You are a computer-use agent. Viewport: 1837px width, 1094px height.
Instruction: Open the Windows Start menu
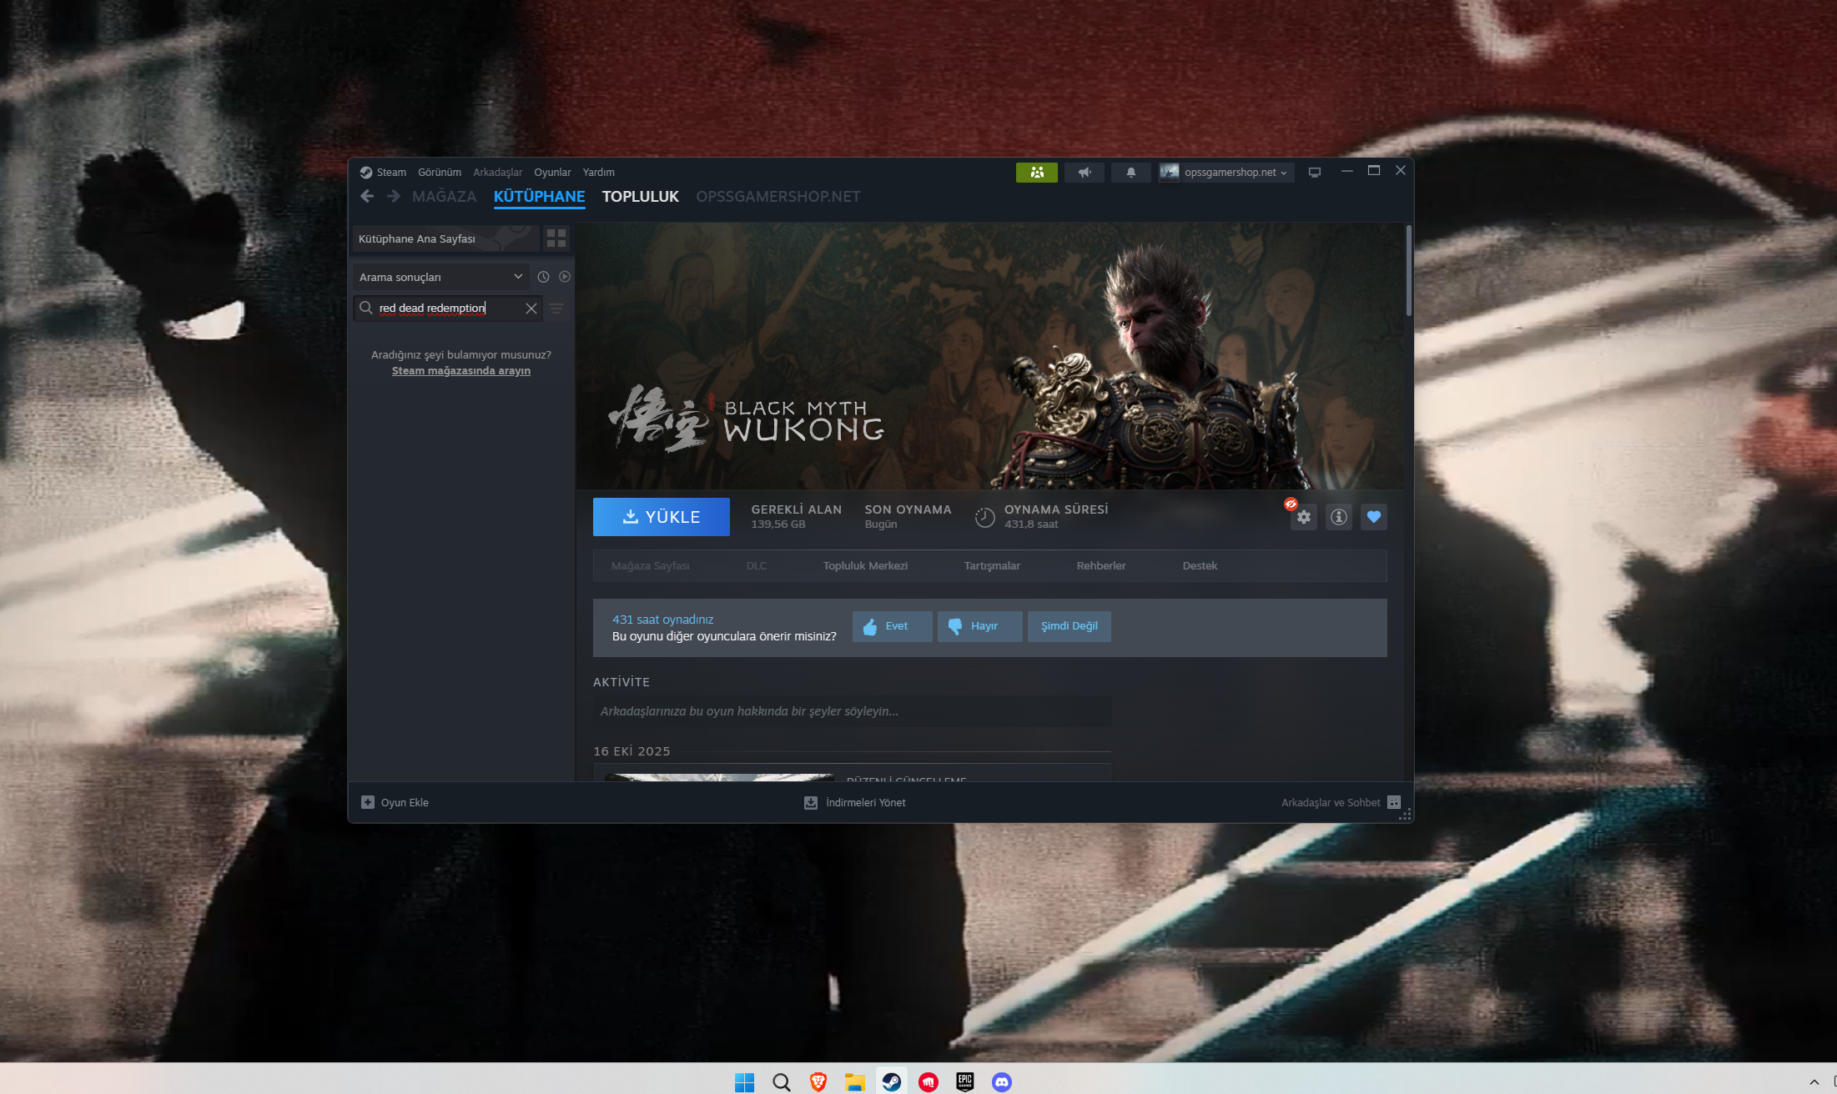744,1081
